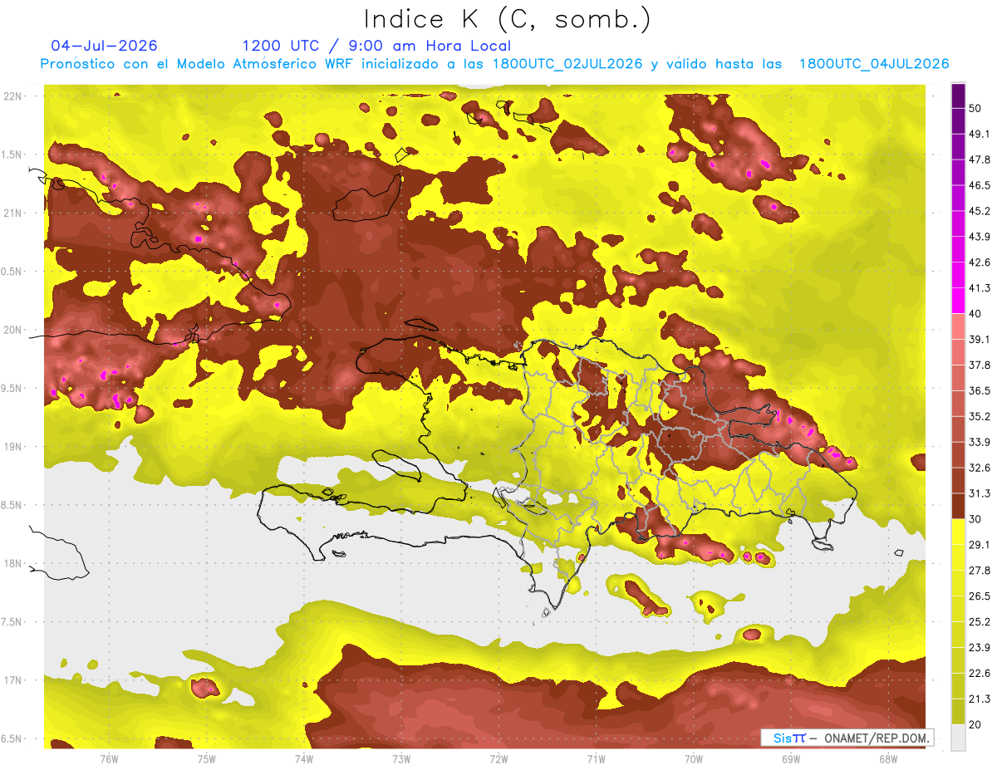997x770 pixels.
Task: Click the longitude axis label '72W'
Action: (x=498, y=759)
